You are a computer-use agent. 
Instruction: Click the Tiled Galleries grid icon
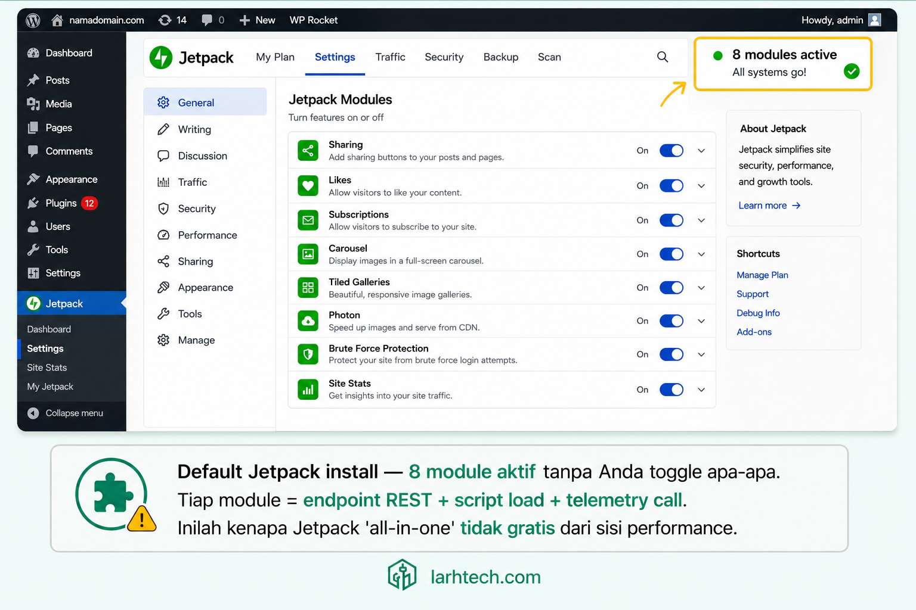click(x=308, y=288)
